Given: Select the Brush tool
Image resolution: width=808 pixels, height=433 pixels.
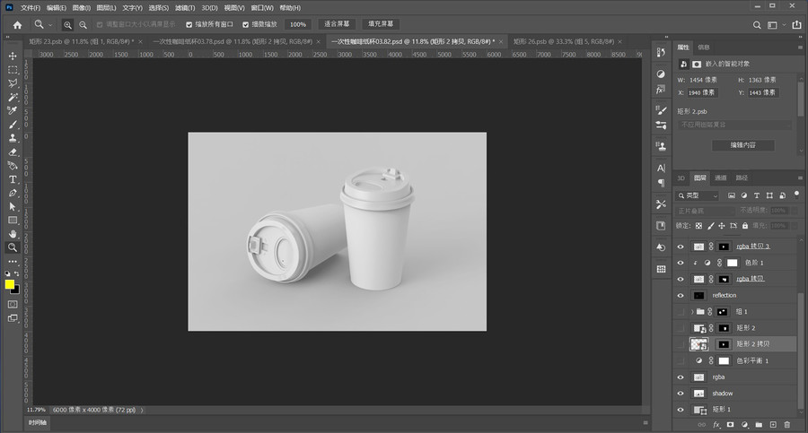Looking at the screenshot, I should click(x=13, y=125).
